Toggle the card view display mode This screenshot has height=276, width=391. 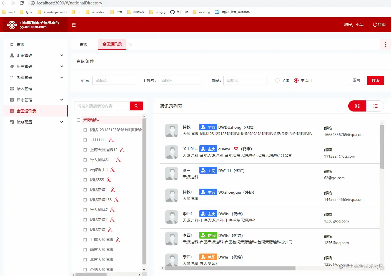point(357,106)
